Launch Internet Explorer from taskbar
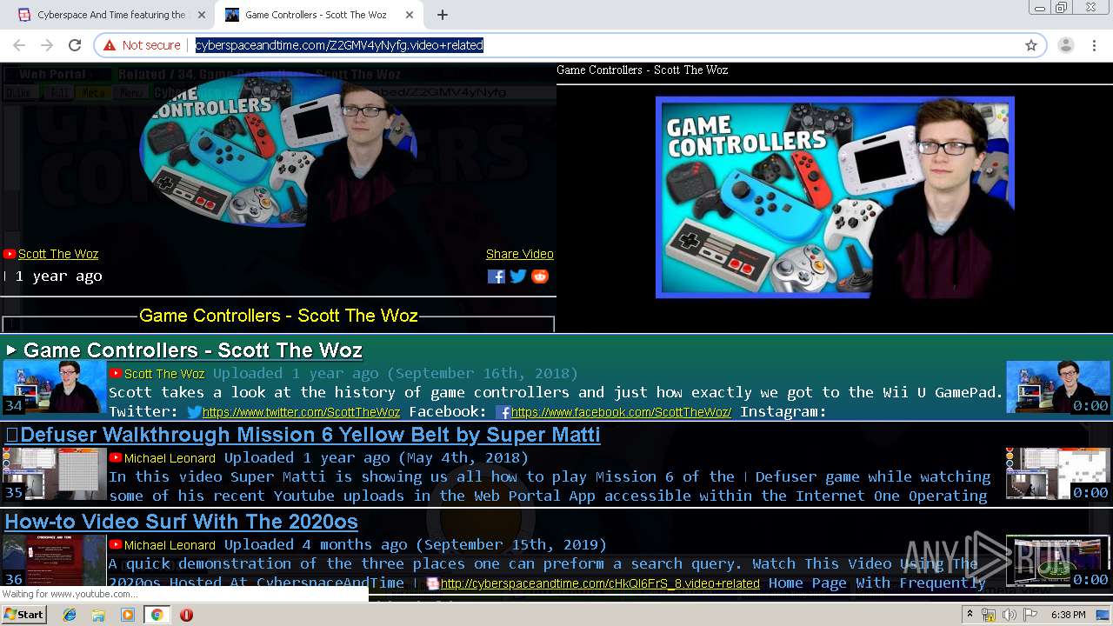 pos(70,615)
